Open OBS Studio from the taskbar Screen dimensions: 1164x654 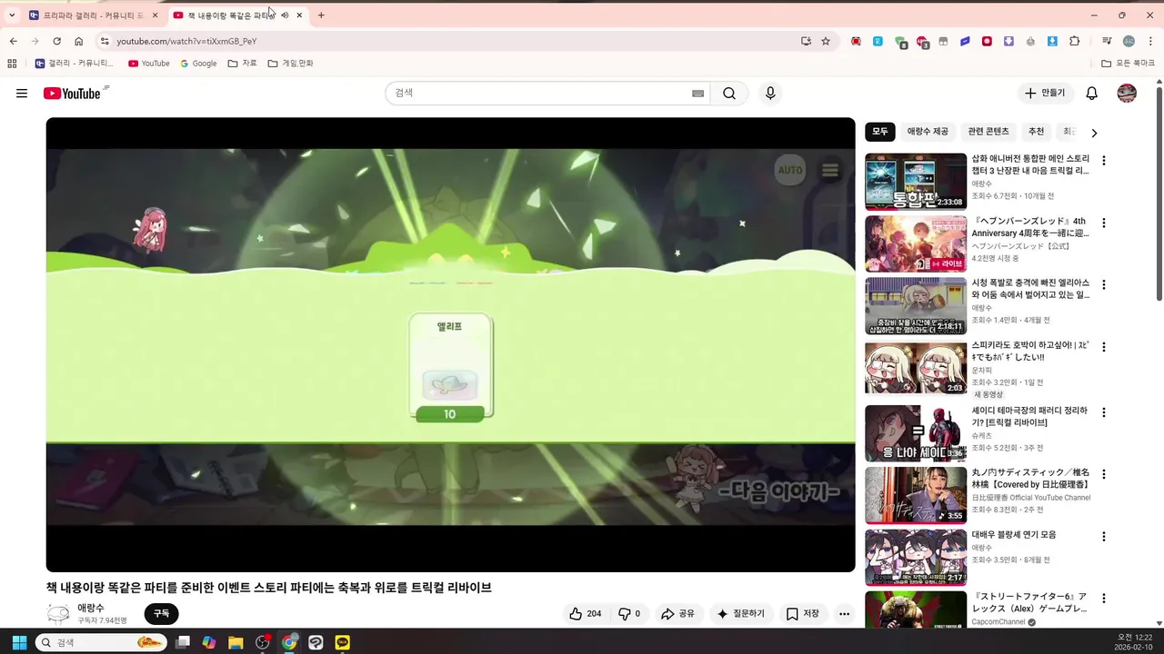263,642
